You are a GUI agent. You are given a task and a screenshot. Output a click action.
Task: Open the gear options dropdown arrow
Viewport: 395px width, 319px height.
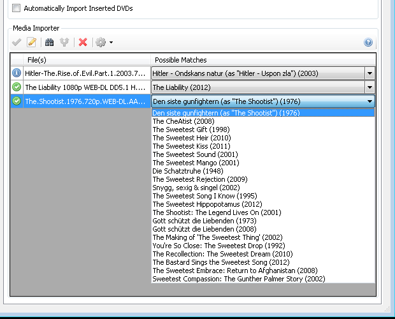click(x=111, y=42)
